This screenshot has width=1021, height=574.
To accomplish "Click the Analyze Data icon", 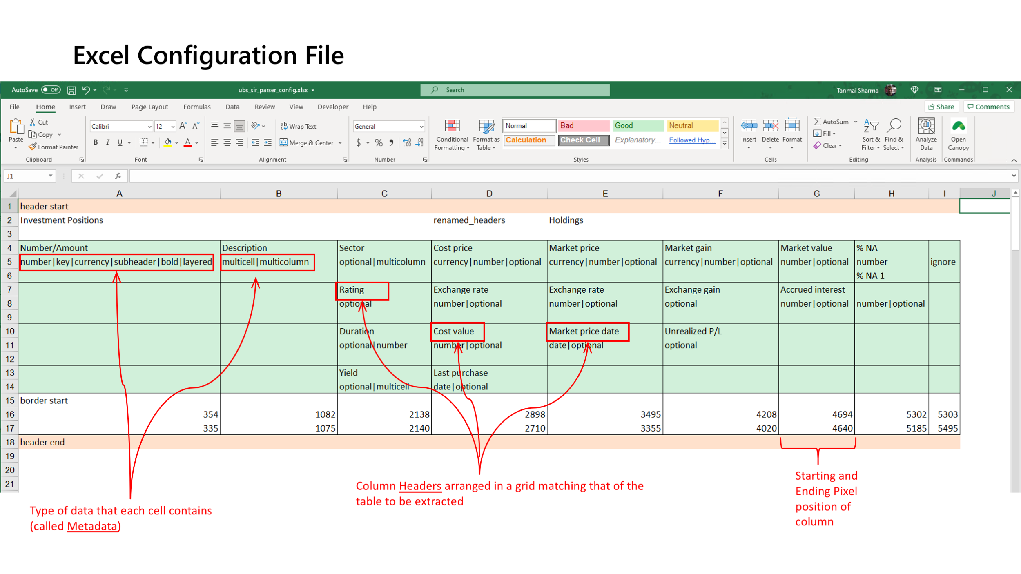I will point(926,126).
